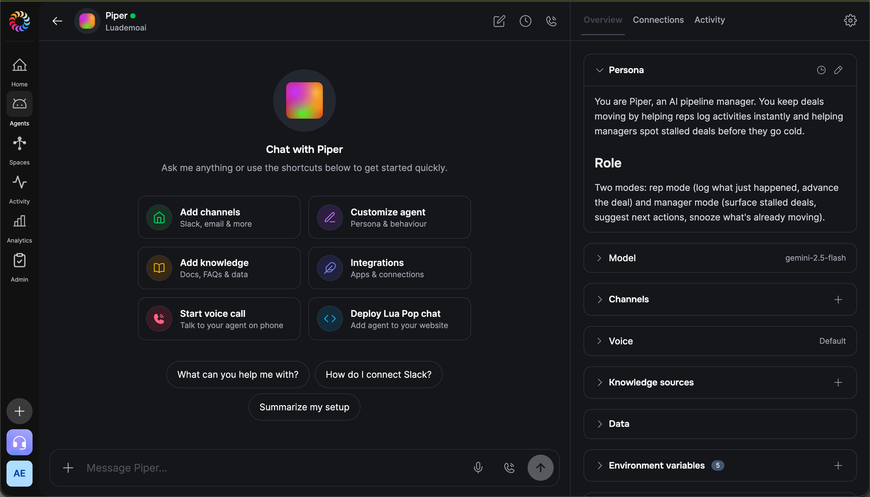This screenshot has width=870, height=497.
Task: Focus the Message Piper input field
Action: [x=274, y=468]
